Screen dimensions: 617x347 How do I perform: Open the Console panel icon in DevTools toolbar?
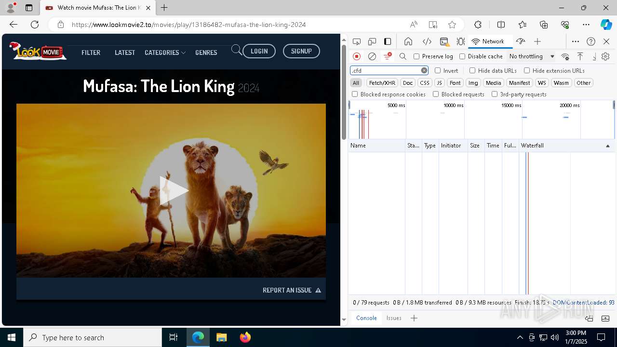tap(444, 41)
